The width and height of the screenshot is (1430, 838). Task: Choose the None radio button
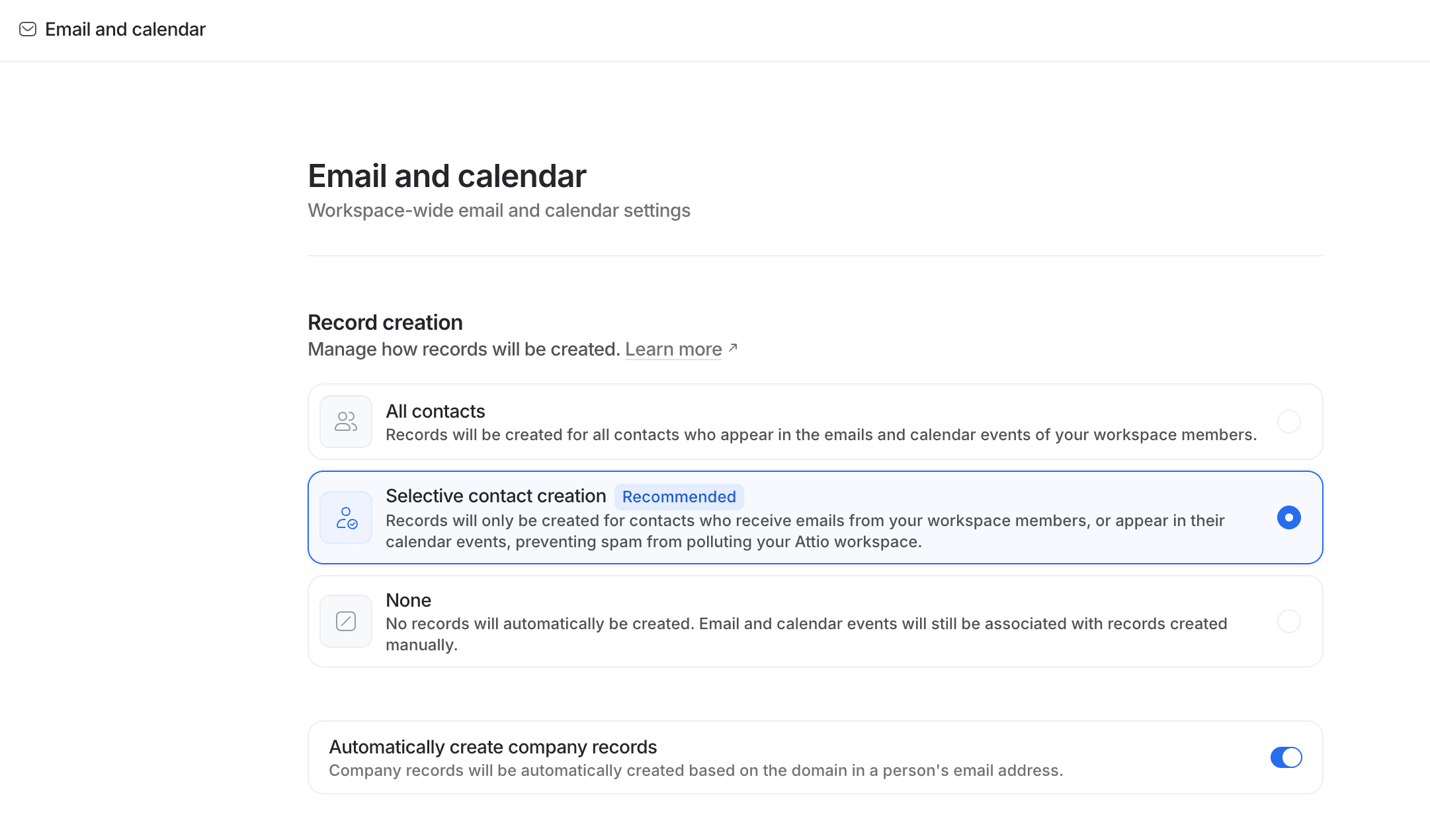1288,621
